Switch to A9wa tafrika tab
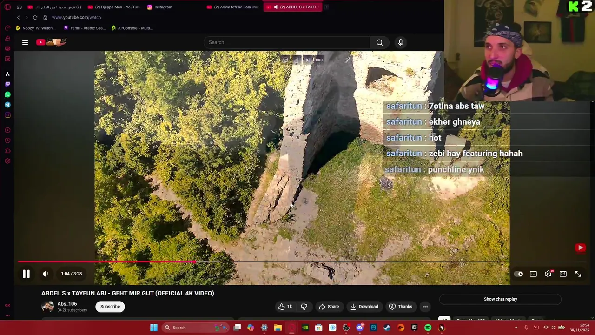 (232, 7)
